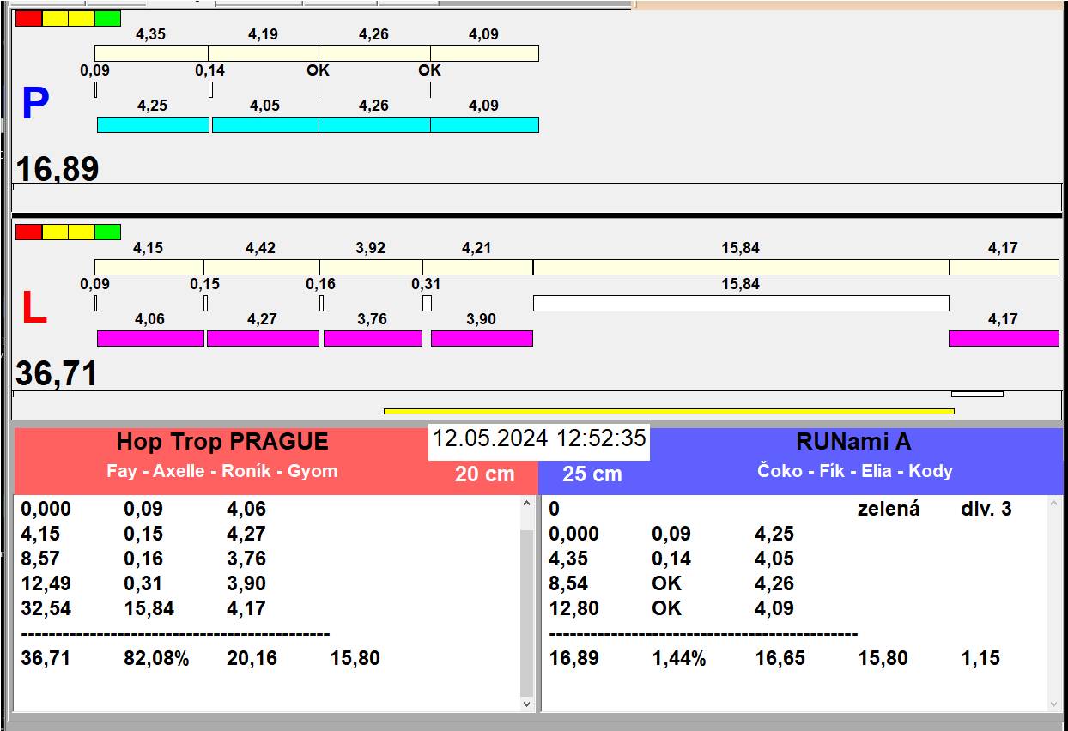Click the date and time stamp label

coord(538,438)
